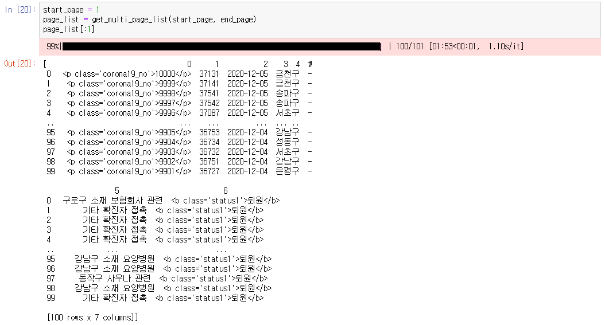Click the column header 2
This screenshot has height=325, width=605.
click(x=265, y=64)
